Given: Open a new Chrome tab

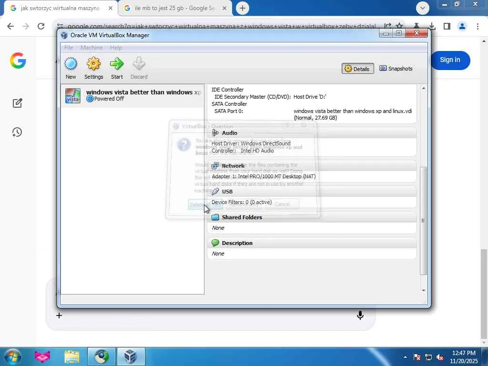Looking at the screenshot, I should [243, 8].
